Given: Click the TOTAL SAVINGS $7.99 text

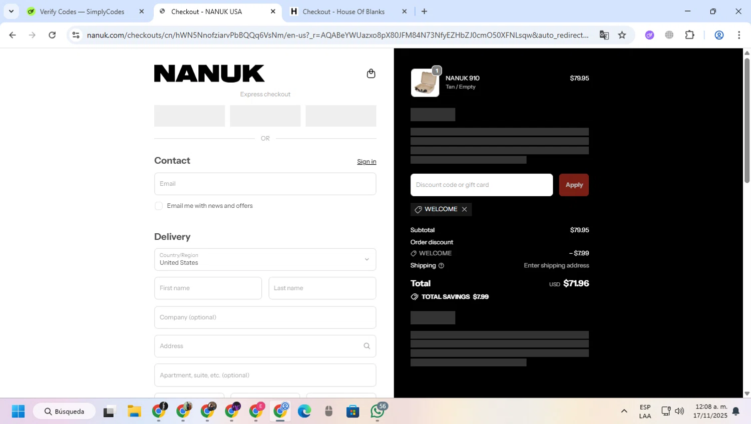Looking at the screenshot, I should pos(455,297).
